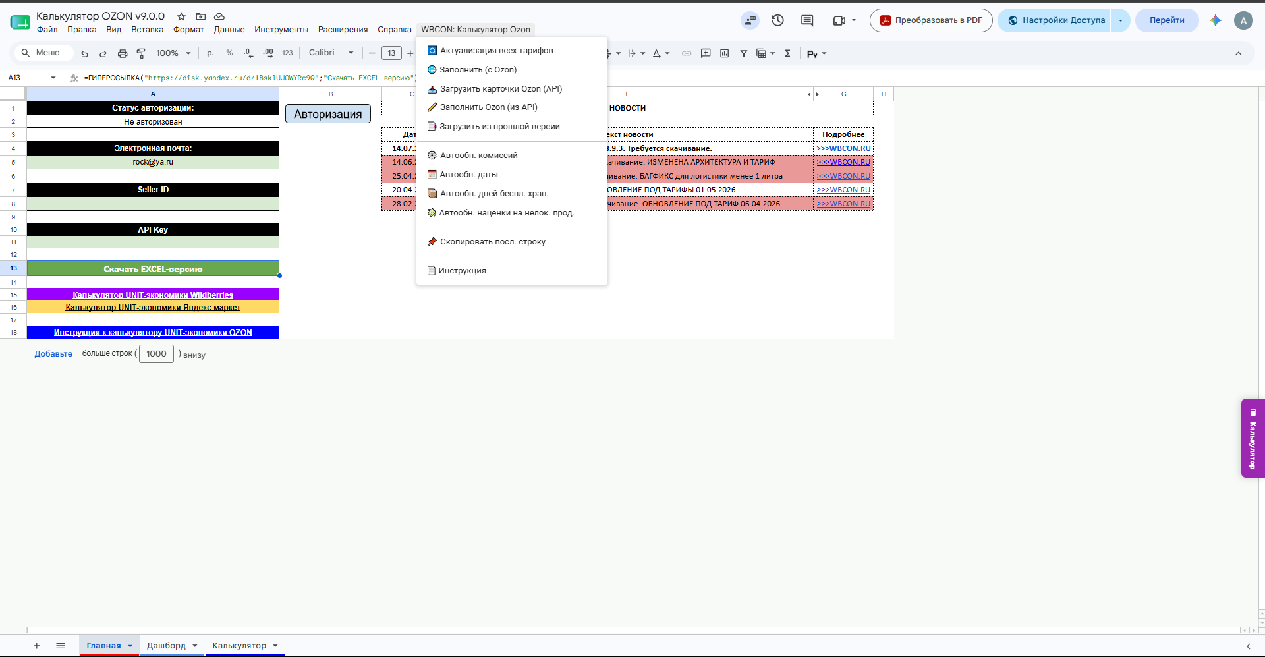Open the collaborators activity icon
The height and width of the screenshot is (657, 1265).
click(x=750, y=20)
